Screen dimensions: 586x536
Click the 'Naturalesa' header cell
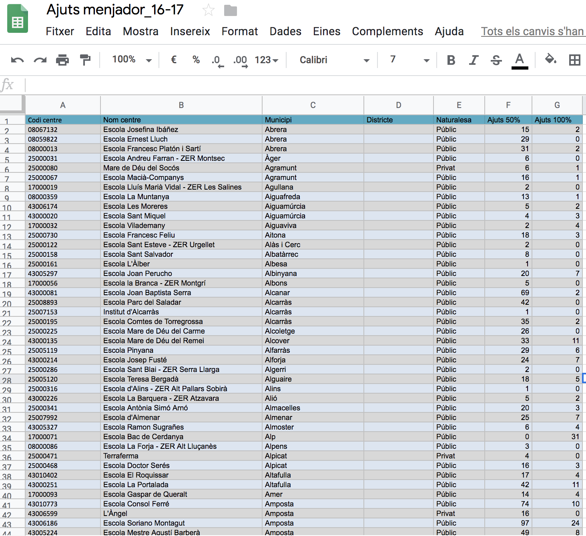click(459, 120)
